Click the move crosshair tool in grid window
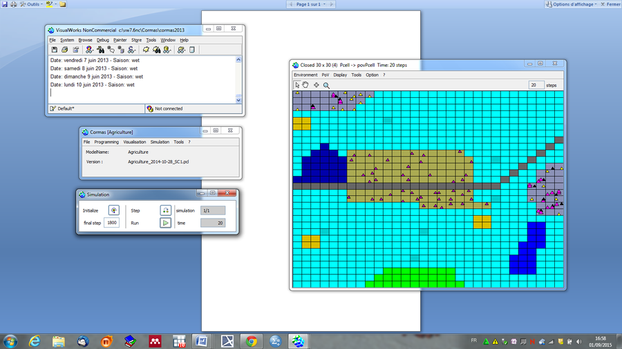This screenshot has width=622, height=349. [x=316, y=85]
